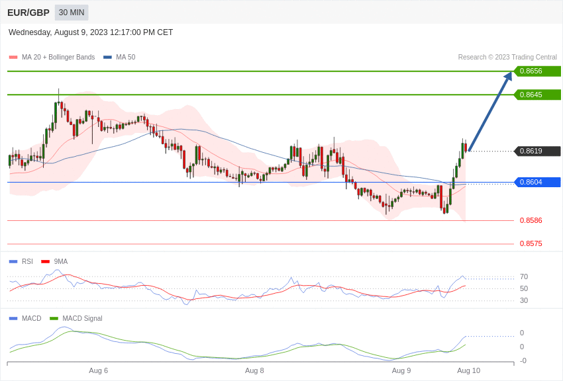This screenshot has height=381, width=563.
Task: Click the MACD Signal legend green swatch
Action: point(54,319)
